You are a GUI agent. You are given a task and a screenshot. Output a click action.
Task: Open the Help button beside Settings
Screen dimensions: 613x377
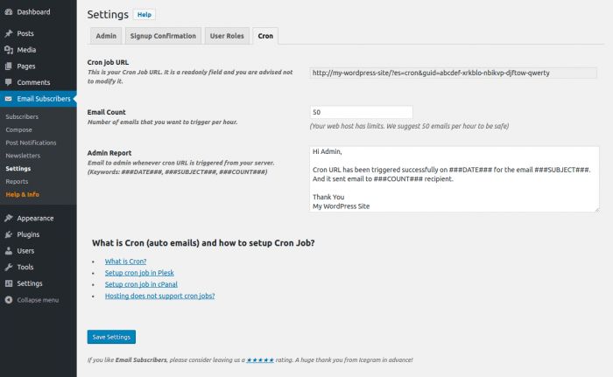pyautogui.click(x=144, y=15)
